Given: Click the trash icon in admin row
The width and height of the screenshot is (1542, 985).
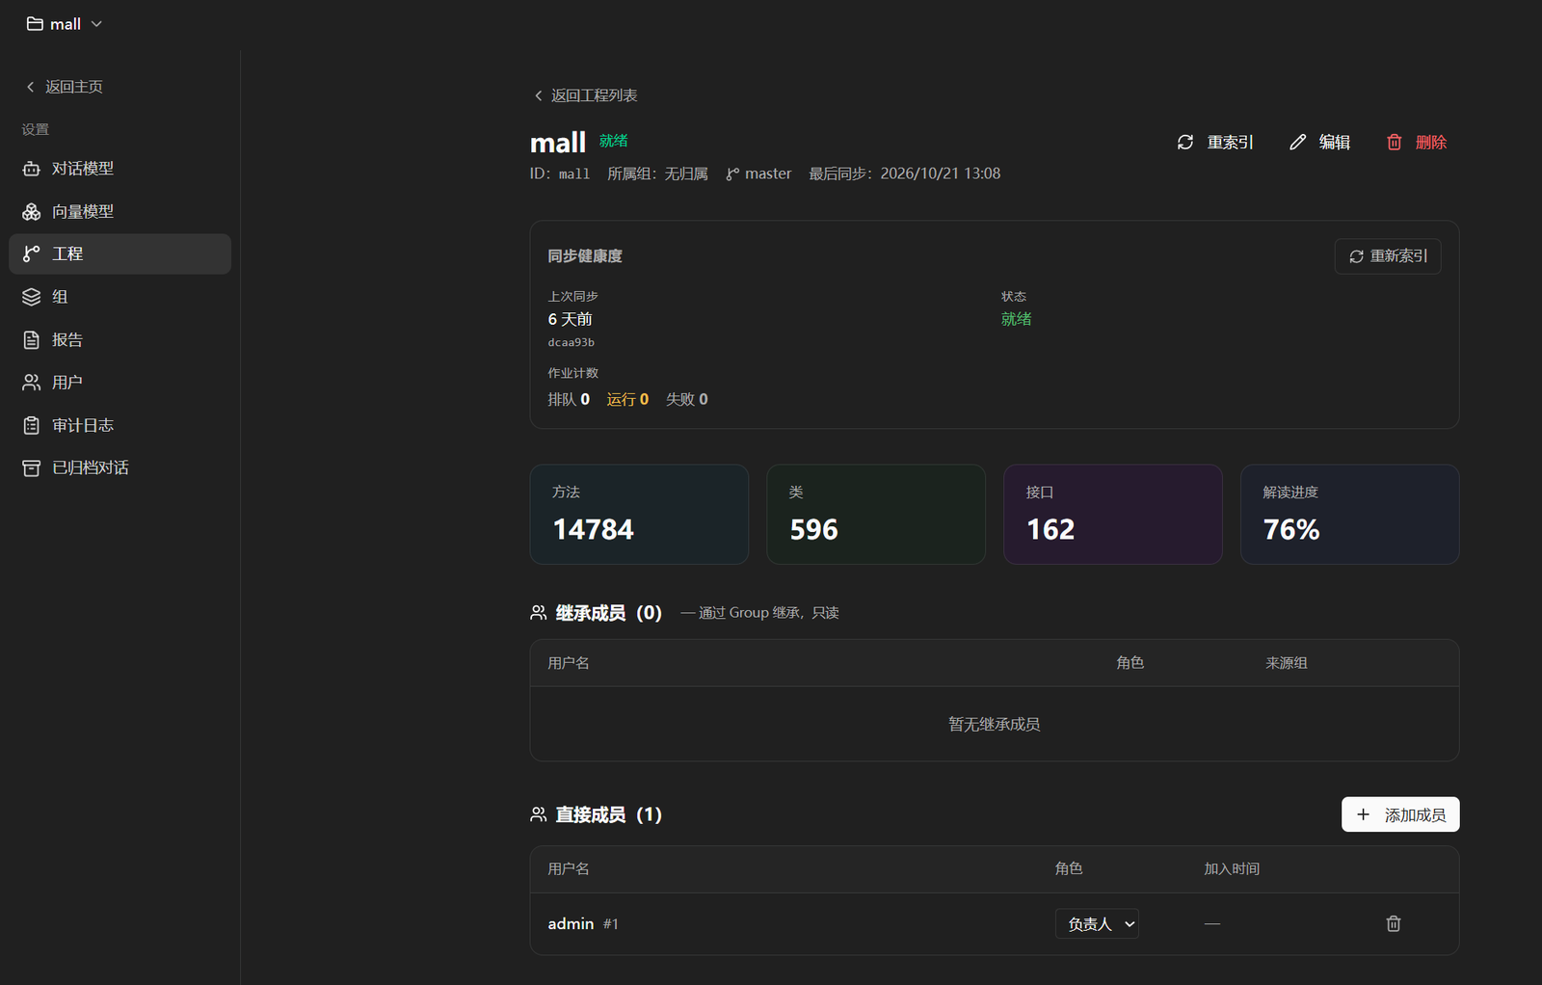Looking at the screenshot, I should tap(1394, 923).
